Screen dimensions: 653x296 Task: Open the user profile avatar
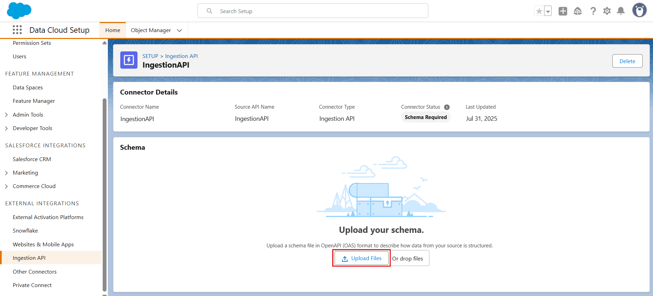point(639,10)
